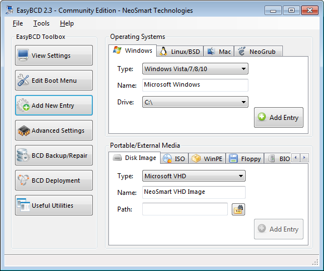Select the Add New Entry toolbox button
The image size is (324, 271).
(54, 106)
